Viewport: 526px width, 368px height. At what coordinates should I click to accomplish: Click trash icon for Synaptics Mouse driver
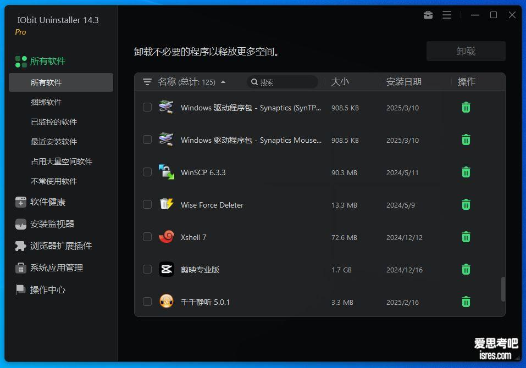click(466, 140)
